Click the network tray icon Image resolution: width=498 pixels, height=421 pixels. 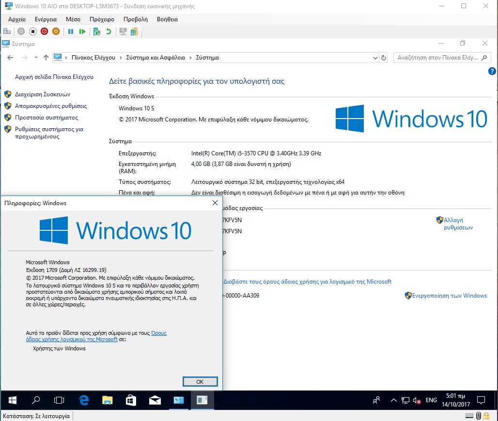(x=405, y=400)
